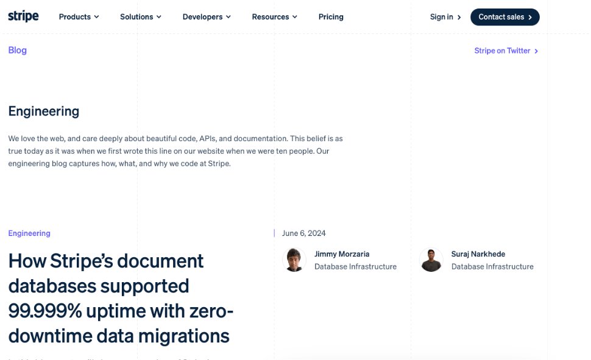Expand the Developers menu chevron
The height and width of the screenshot is (360, 591).
pyautogui.click(x=228, y=17)
